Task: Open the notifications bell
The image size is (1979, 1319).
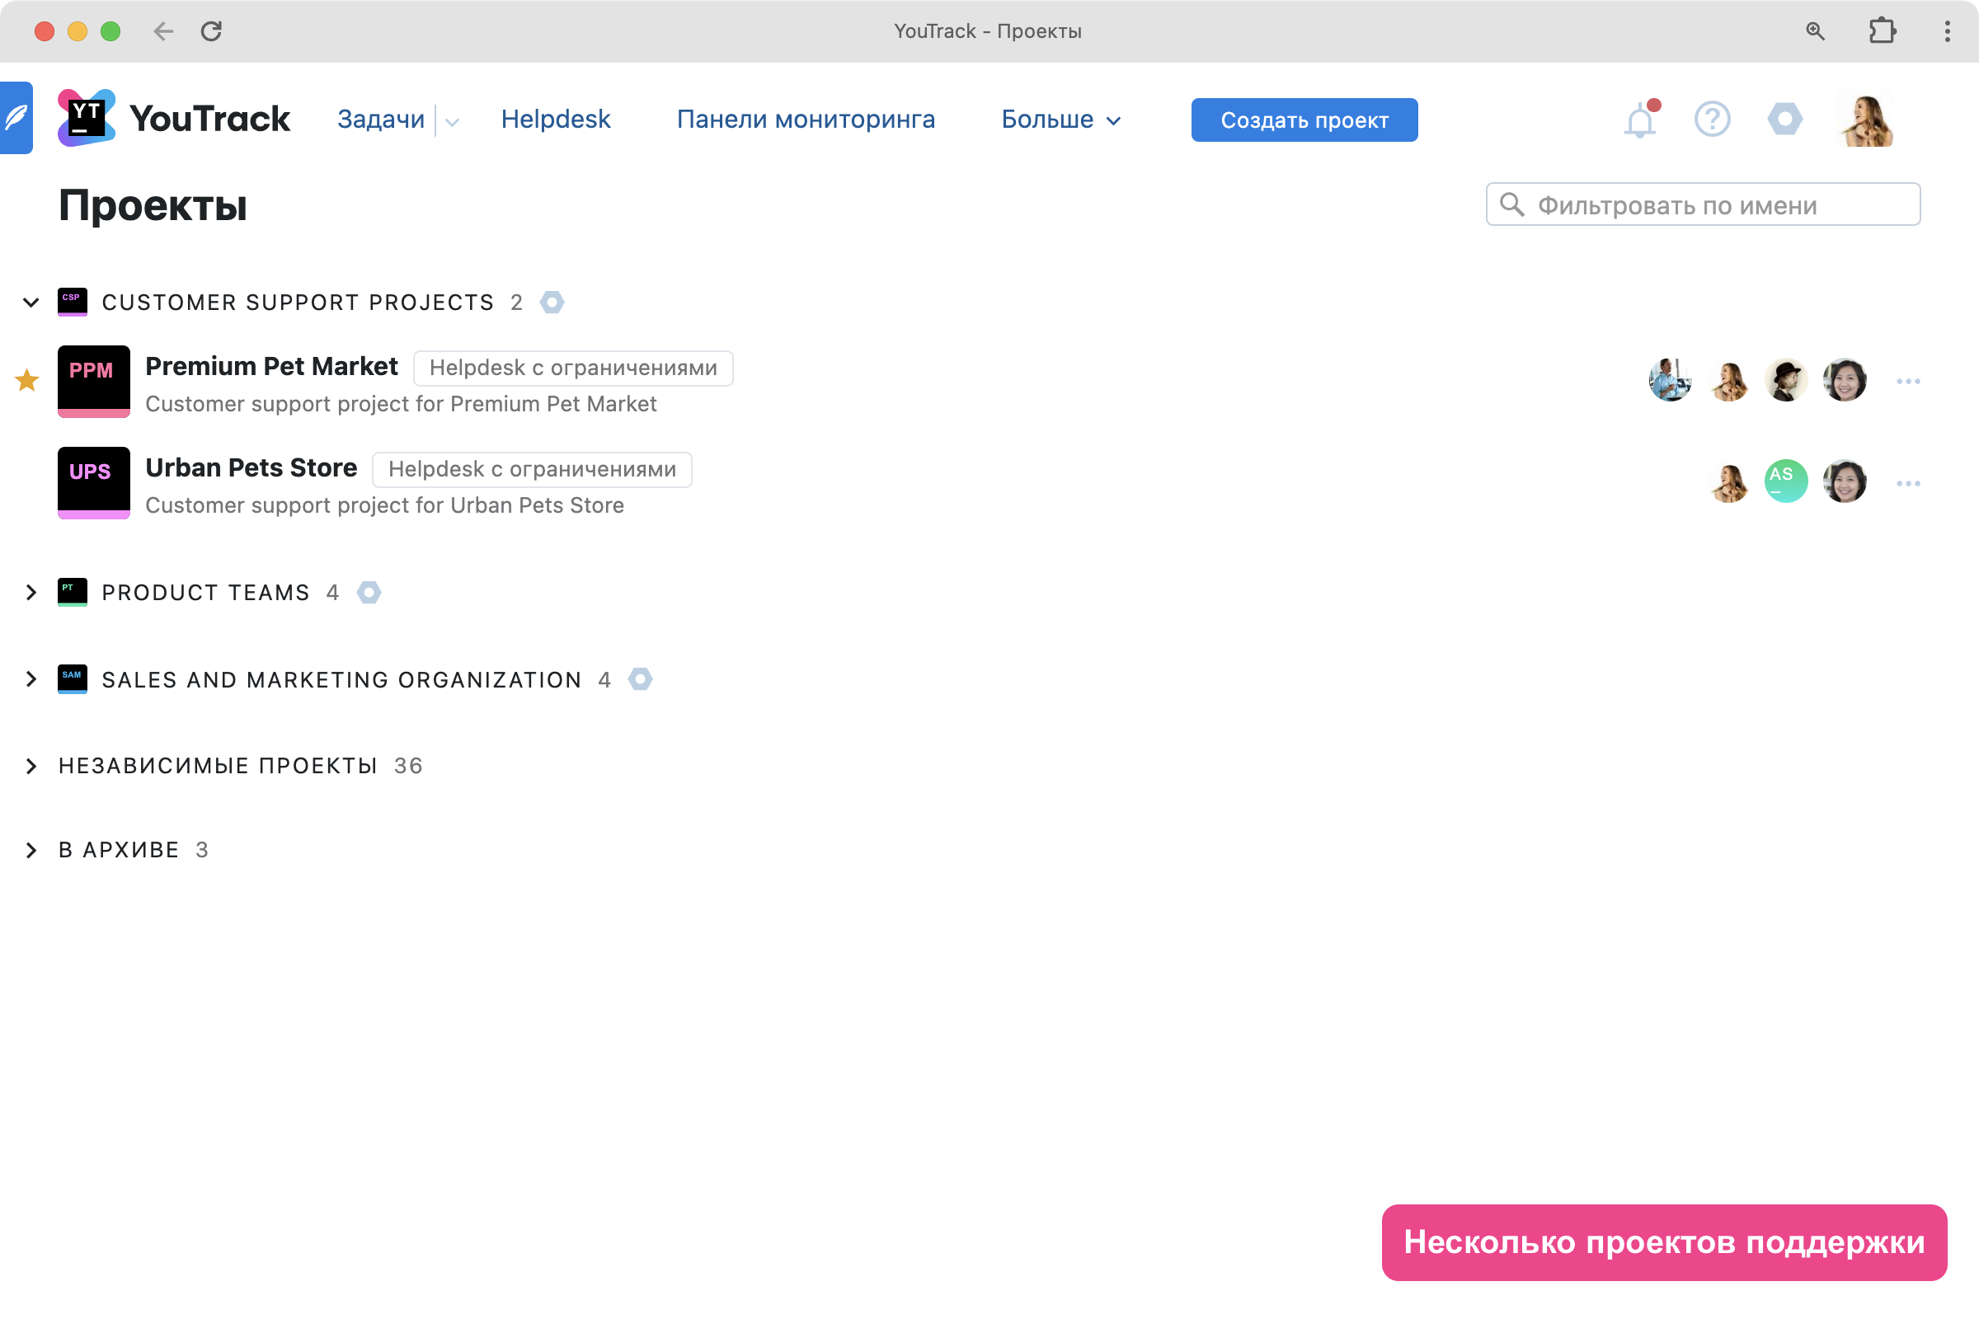Action: pyautogui.click(x=1638, y=120)
